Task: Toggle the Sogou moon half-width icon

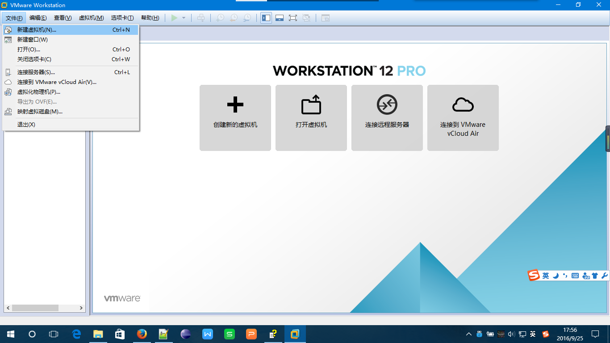Action: click(x=556, y=276)
